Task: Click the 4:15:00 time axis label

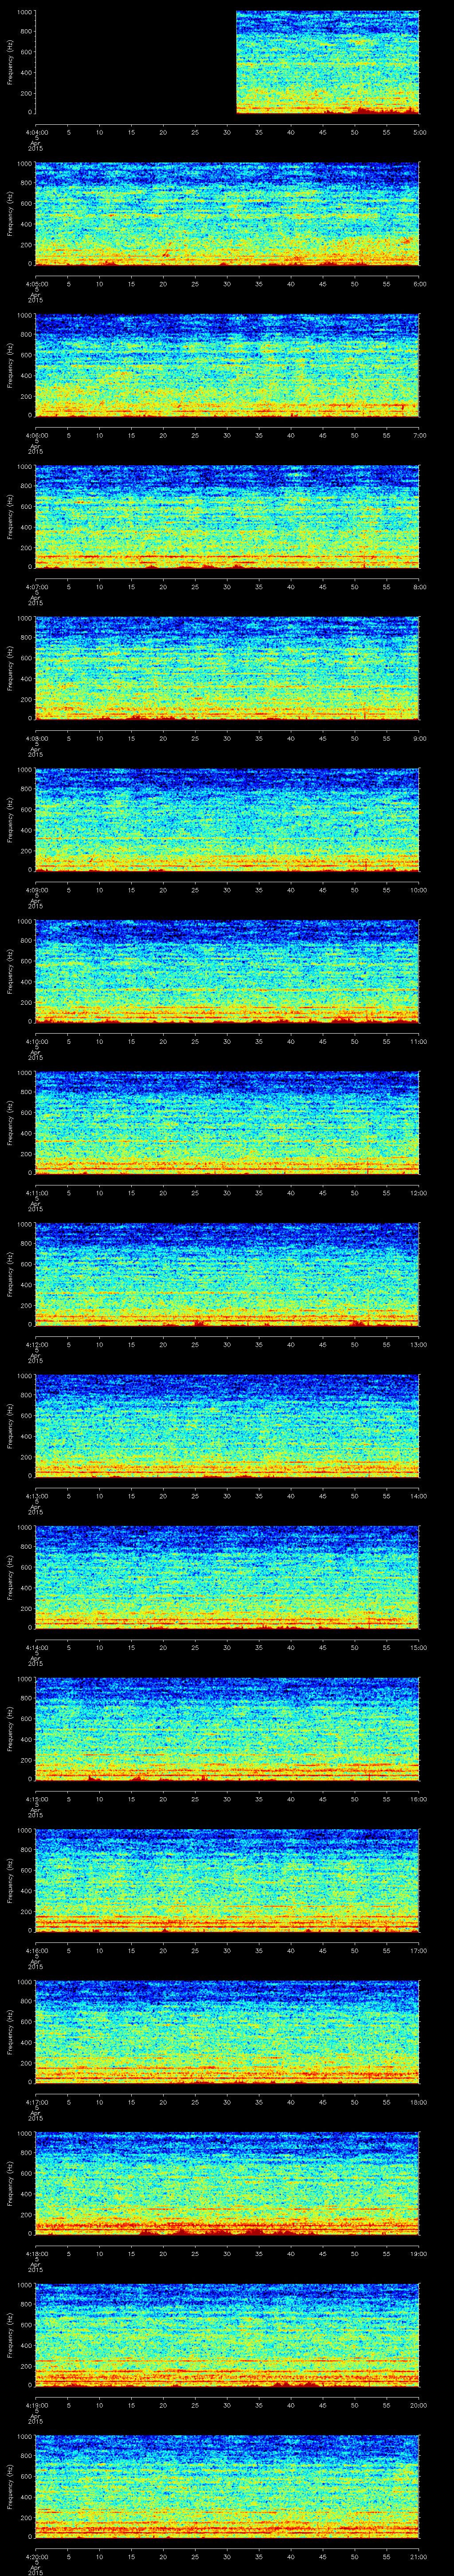Action: coord(36,1799)
